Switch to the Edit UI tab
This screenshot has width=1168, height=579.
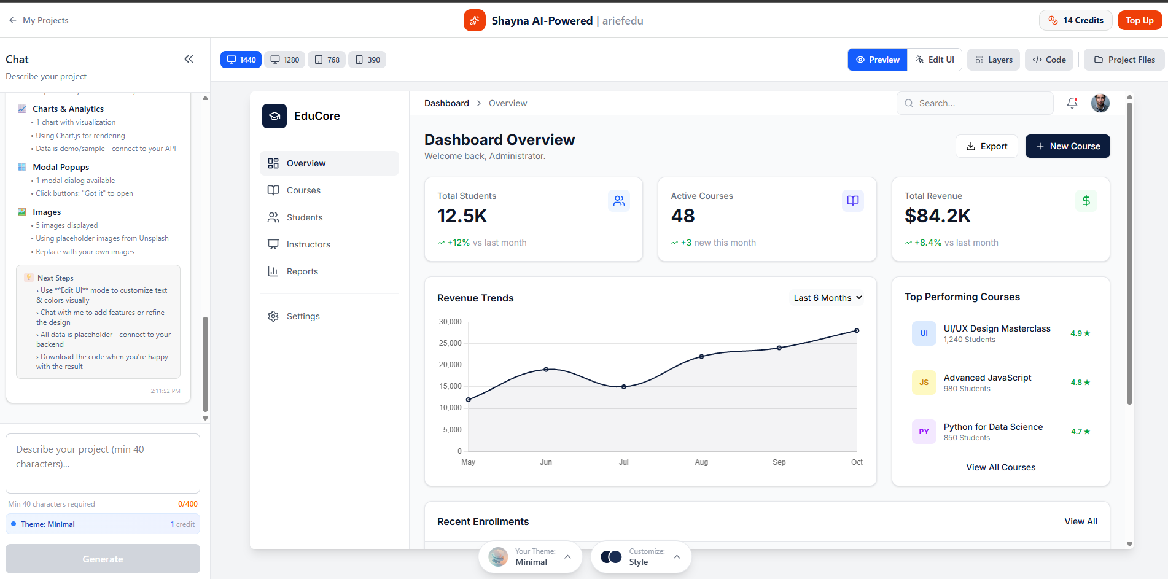click(x=934, y=60)
